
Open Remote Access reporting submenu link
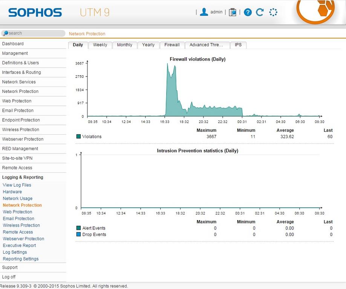point(18,232)
